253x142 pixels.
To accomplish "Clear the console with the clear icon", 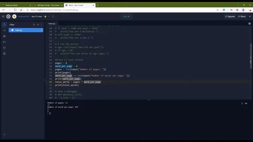I will [246, 103].
